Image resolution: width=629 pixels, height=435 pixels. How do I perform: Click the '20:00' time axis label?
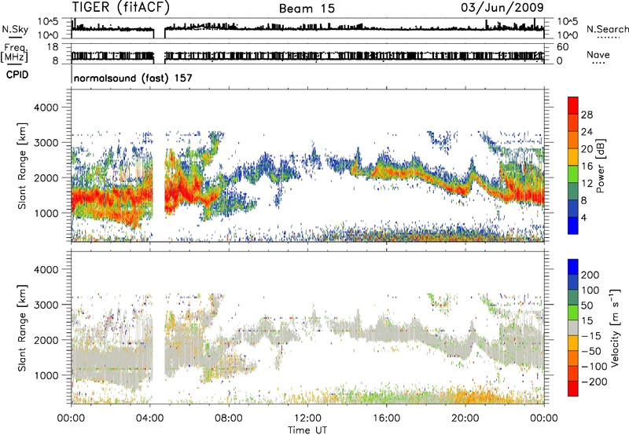tap(465, 419)
